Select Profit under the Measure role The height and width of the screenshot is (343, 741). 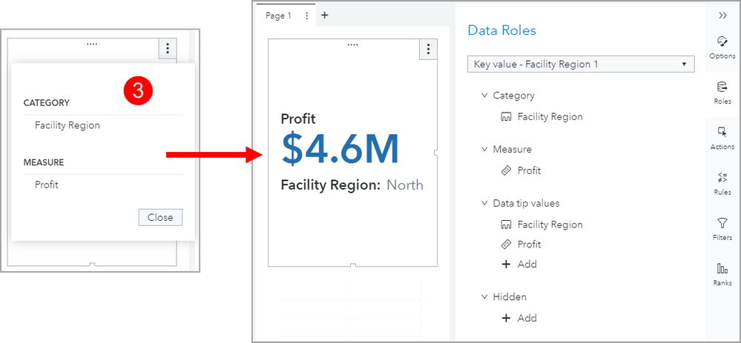click(x=529, y=170)
